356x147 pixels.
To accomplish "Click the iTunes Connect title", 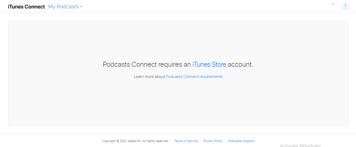I will click(26, 7).
